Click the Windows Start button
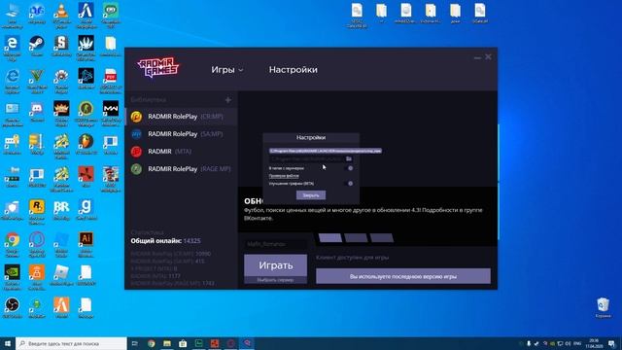Viewport: 622px width, 350px height. [x=8, y=343]
